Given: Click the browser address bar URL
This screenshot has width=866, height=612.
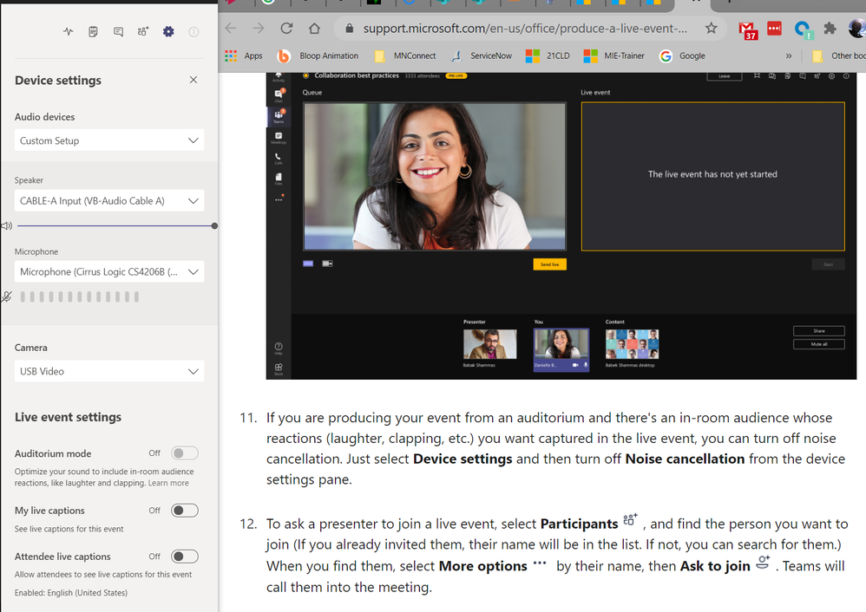Looking at the screenshot, I should pos(525,28).
